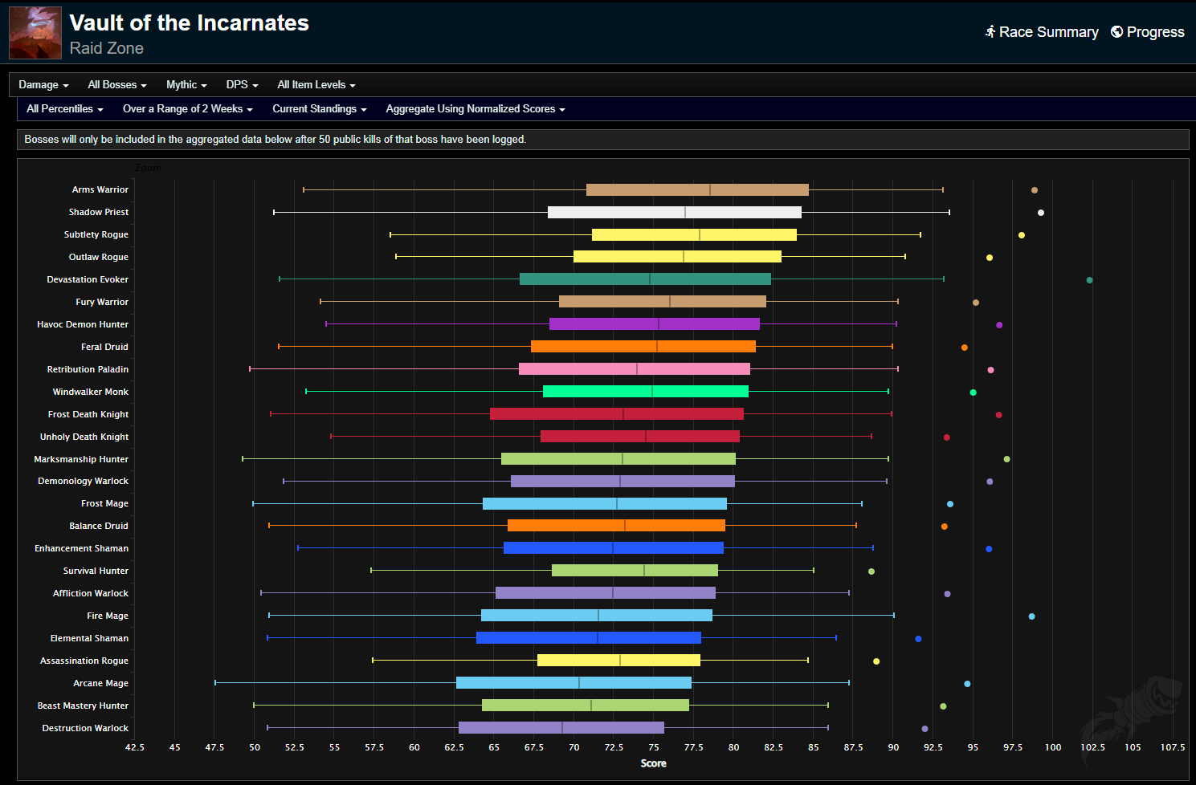Click the Vault of the Incarnates zone thumbnail
1196x785 pixels.
(35, 33)
